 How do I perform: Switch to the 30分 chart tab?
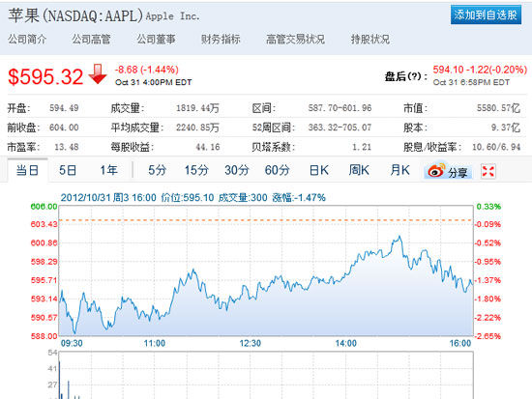237,170
